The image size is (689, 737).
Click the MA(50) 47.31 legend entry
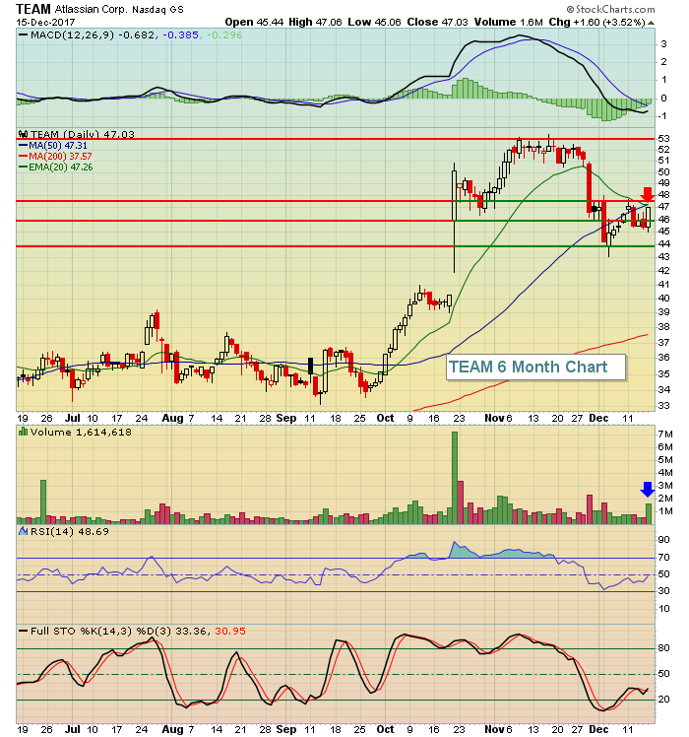point(52,146)
